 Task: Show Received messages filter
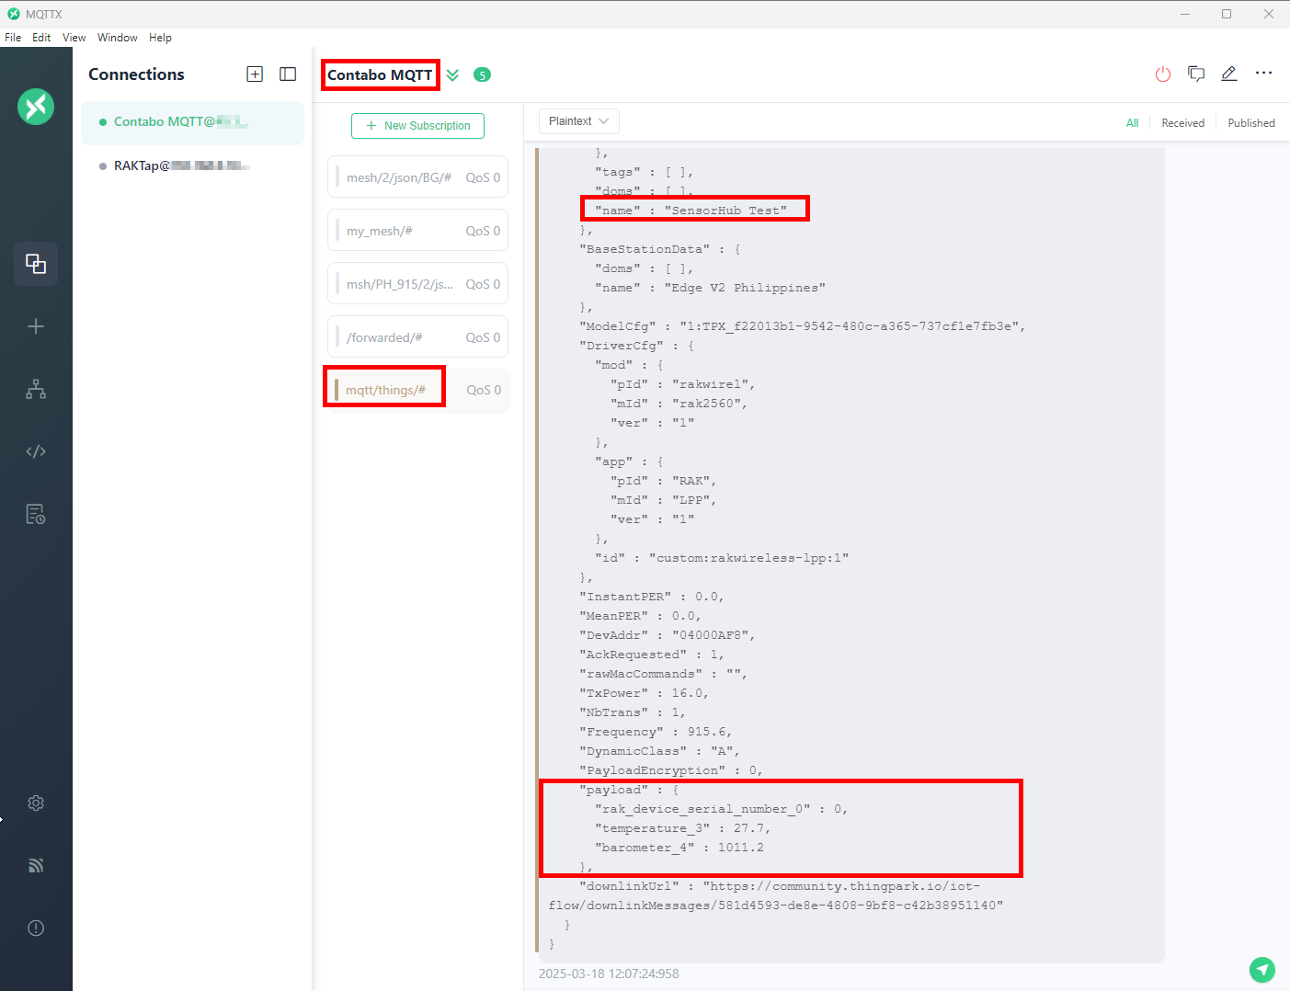coord(1182,123)
